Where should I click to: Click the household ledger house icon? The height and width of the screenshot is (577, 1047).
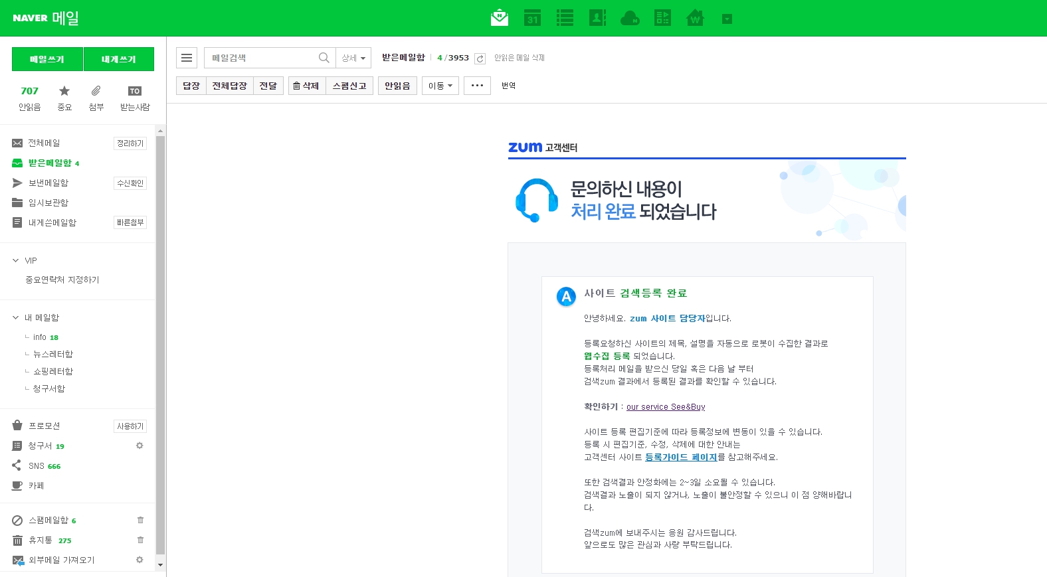(695, 18)
